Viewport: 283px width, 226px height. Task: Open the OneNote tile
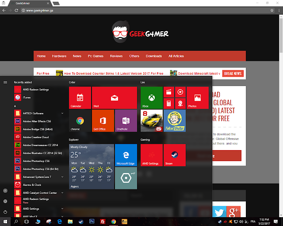pos(126,121)
